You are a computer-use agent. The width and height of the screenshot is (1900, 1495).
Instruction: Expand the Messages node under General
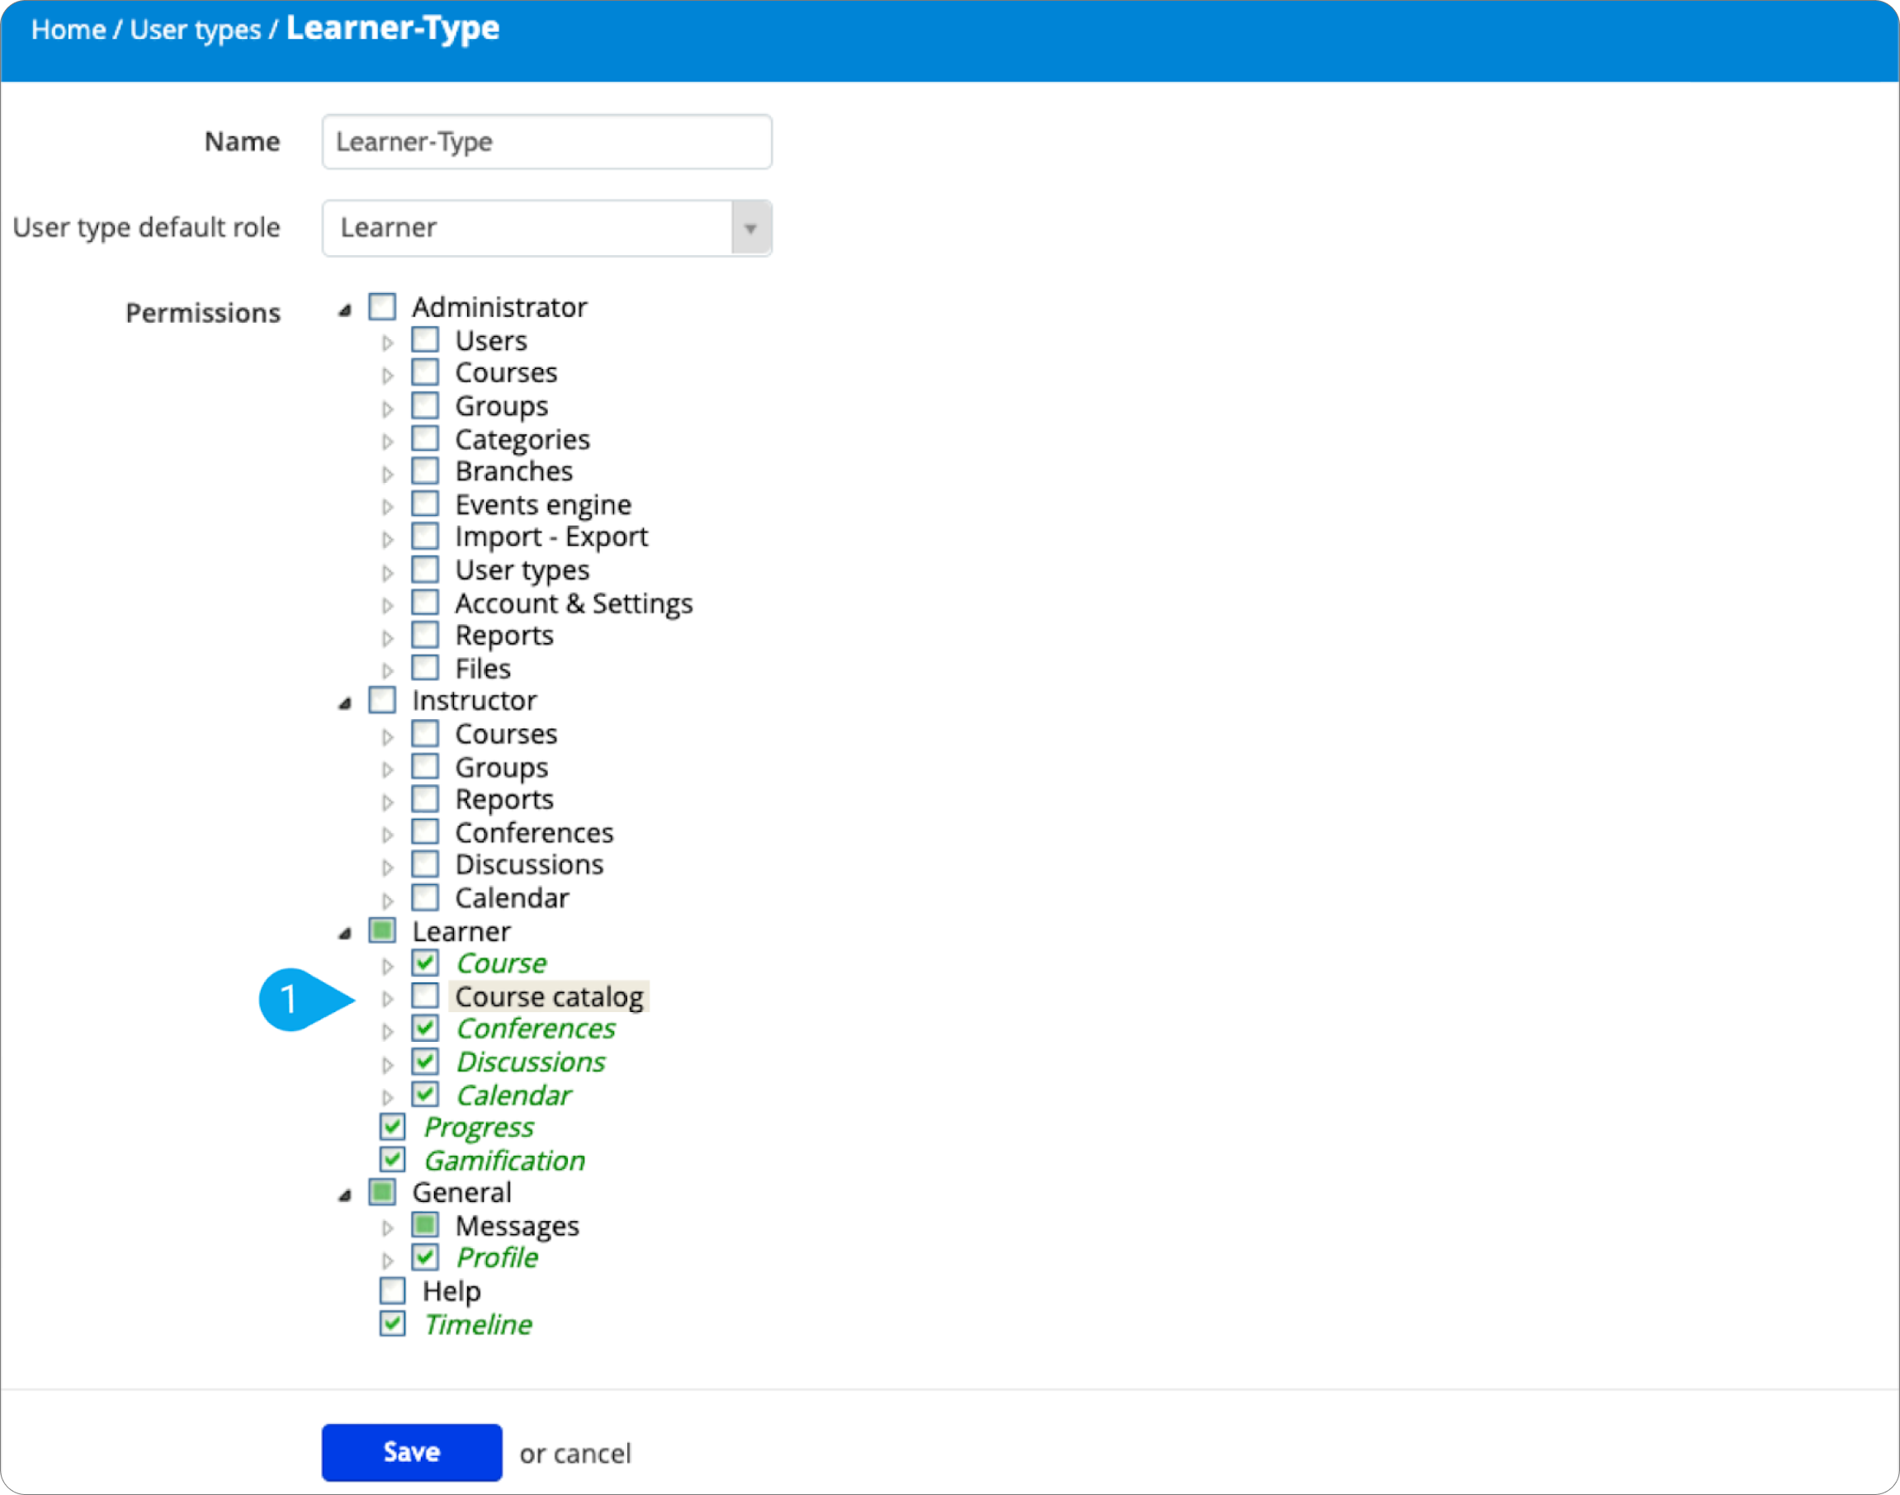coord(388,1228)
